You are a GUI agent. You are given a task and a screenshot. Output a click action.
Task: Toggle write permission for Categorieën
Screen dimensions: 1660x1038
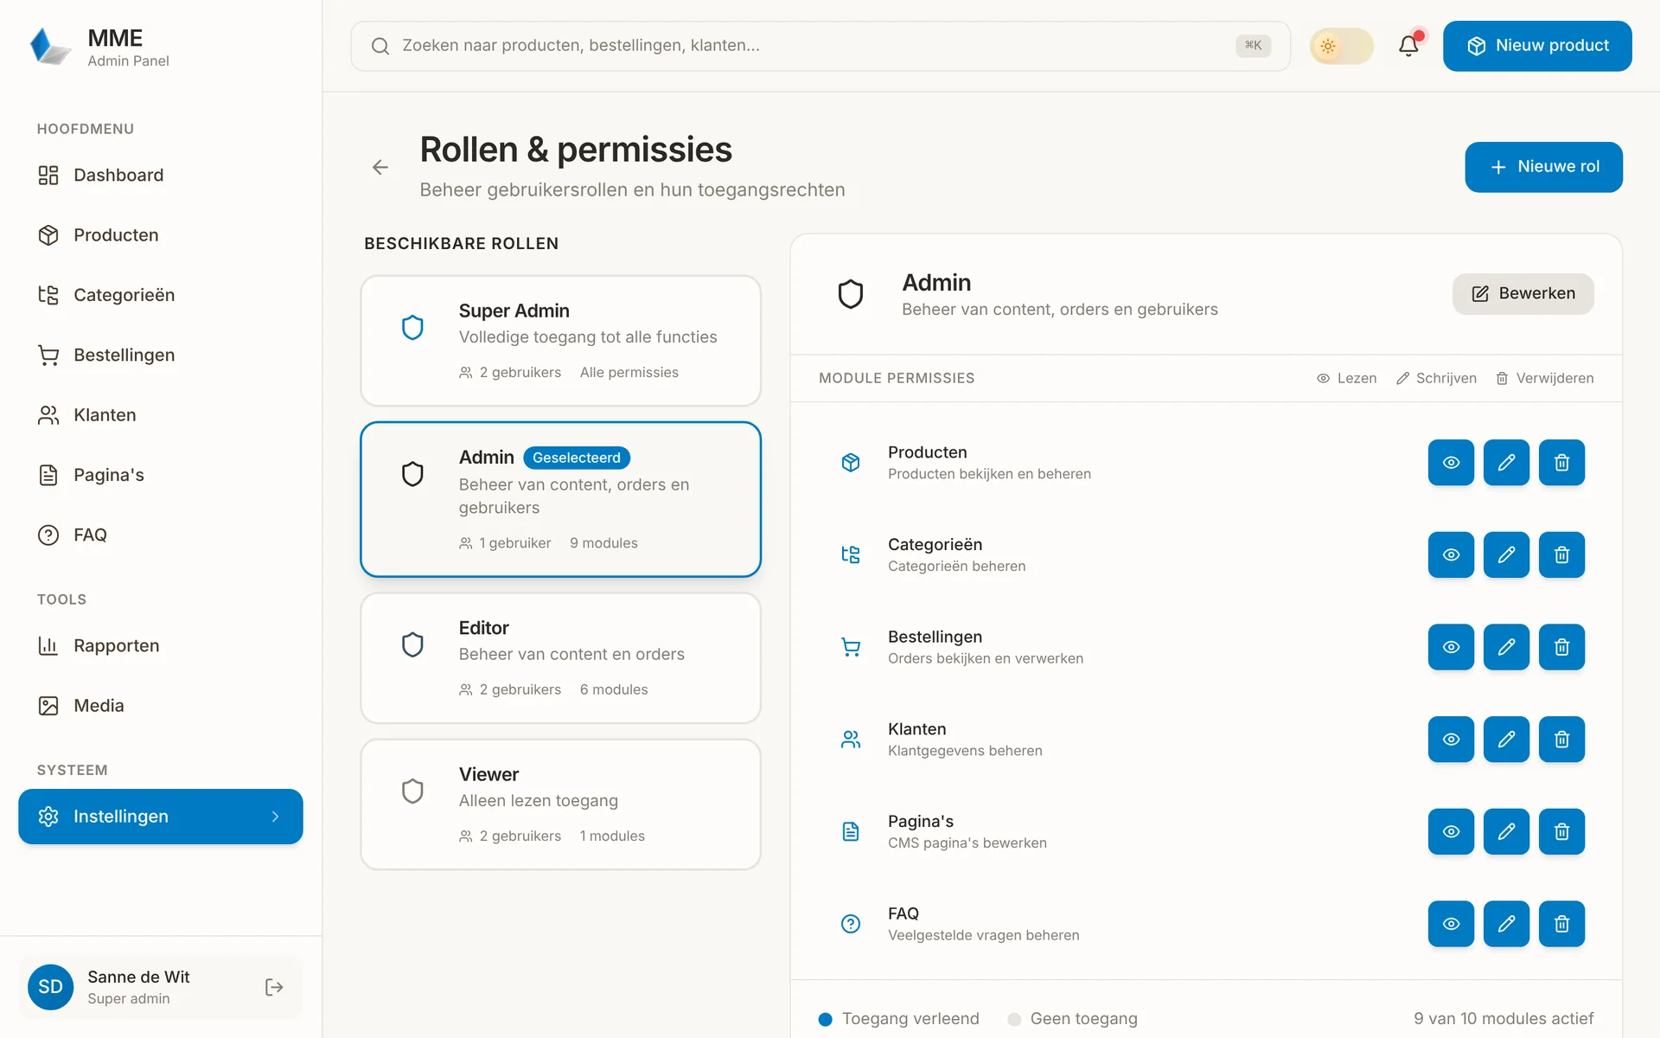coord(1506,554)
